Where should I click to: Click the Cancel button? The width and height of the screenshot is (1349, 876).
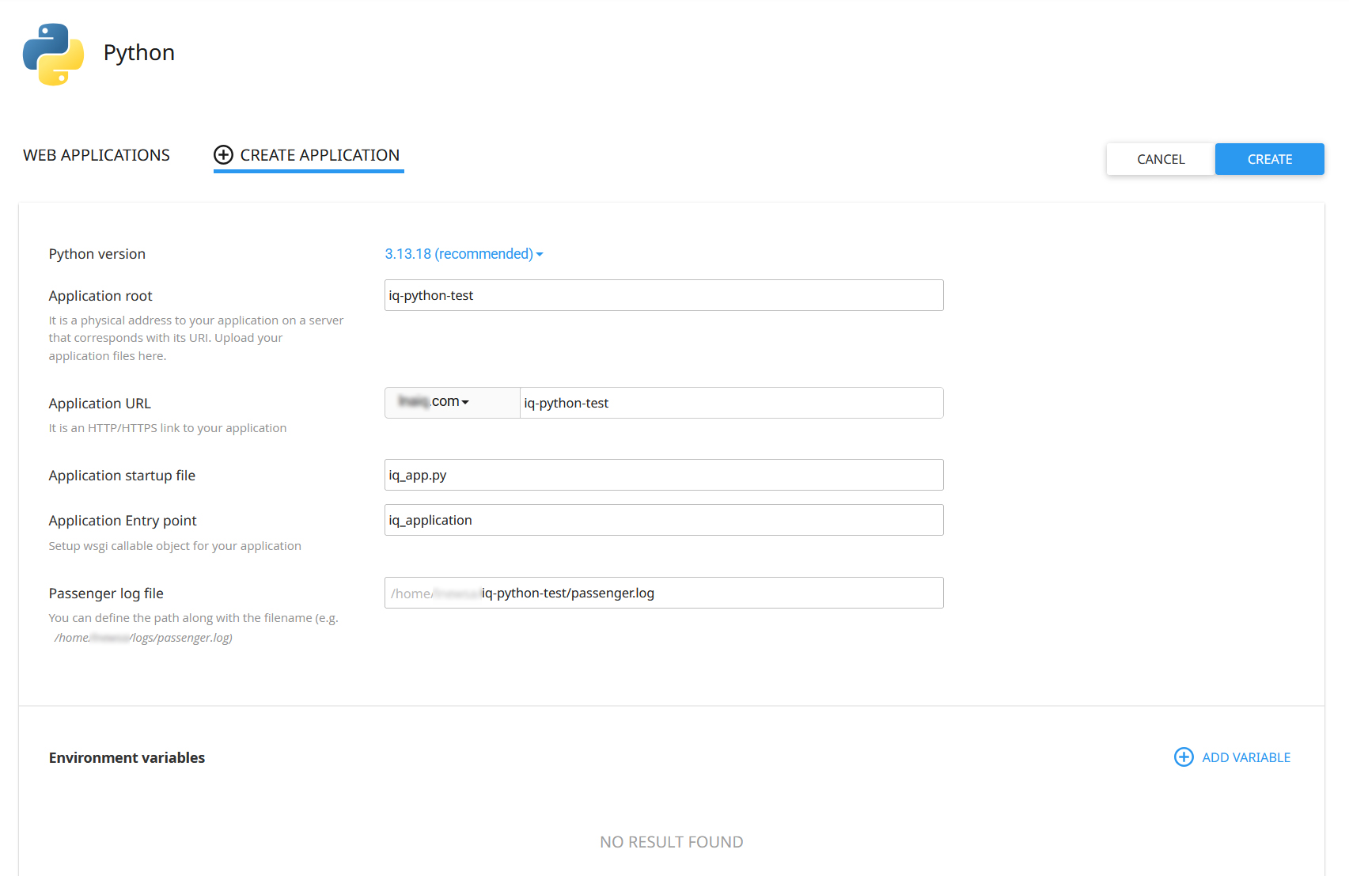tap(1161, 159)
